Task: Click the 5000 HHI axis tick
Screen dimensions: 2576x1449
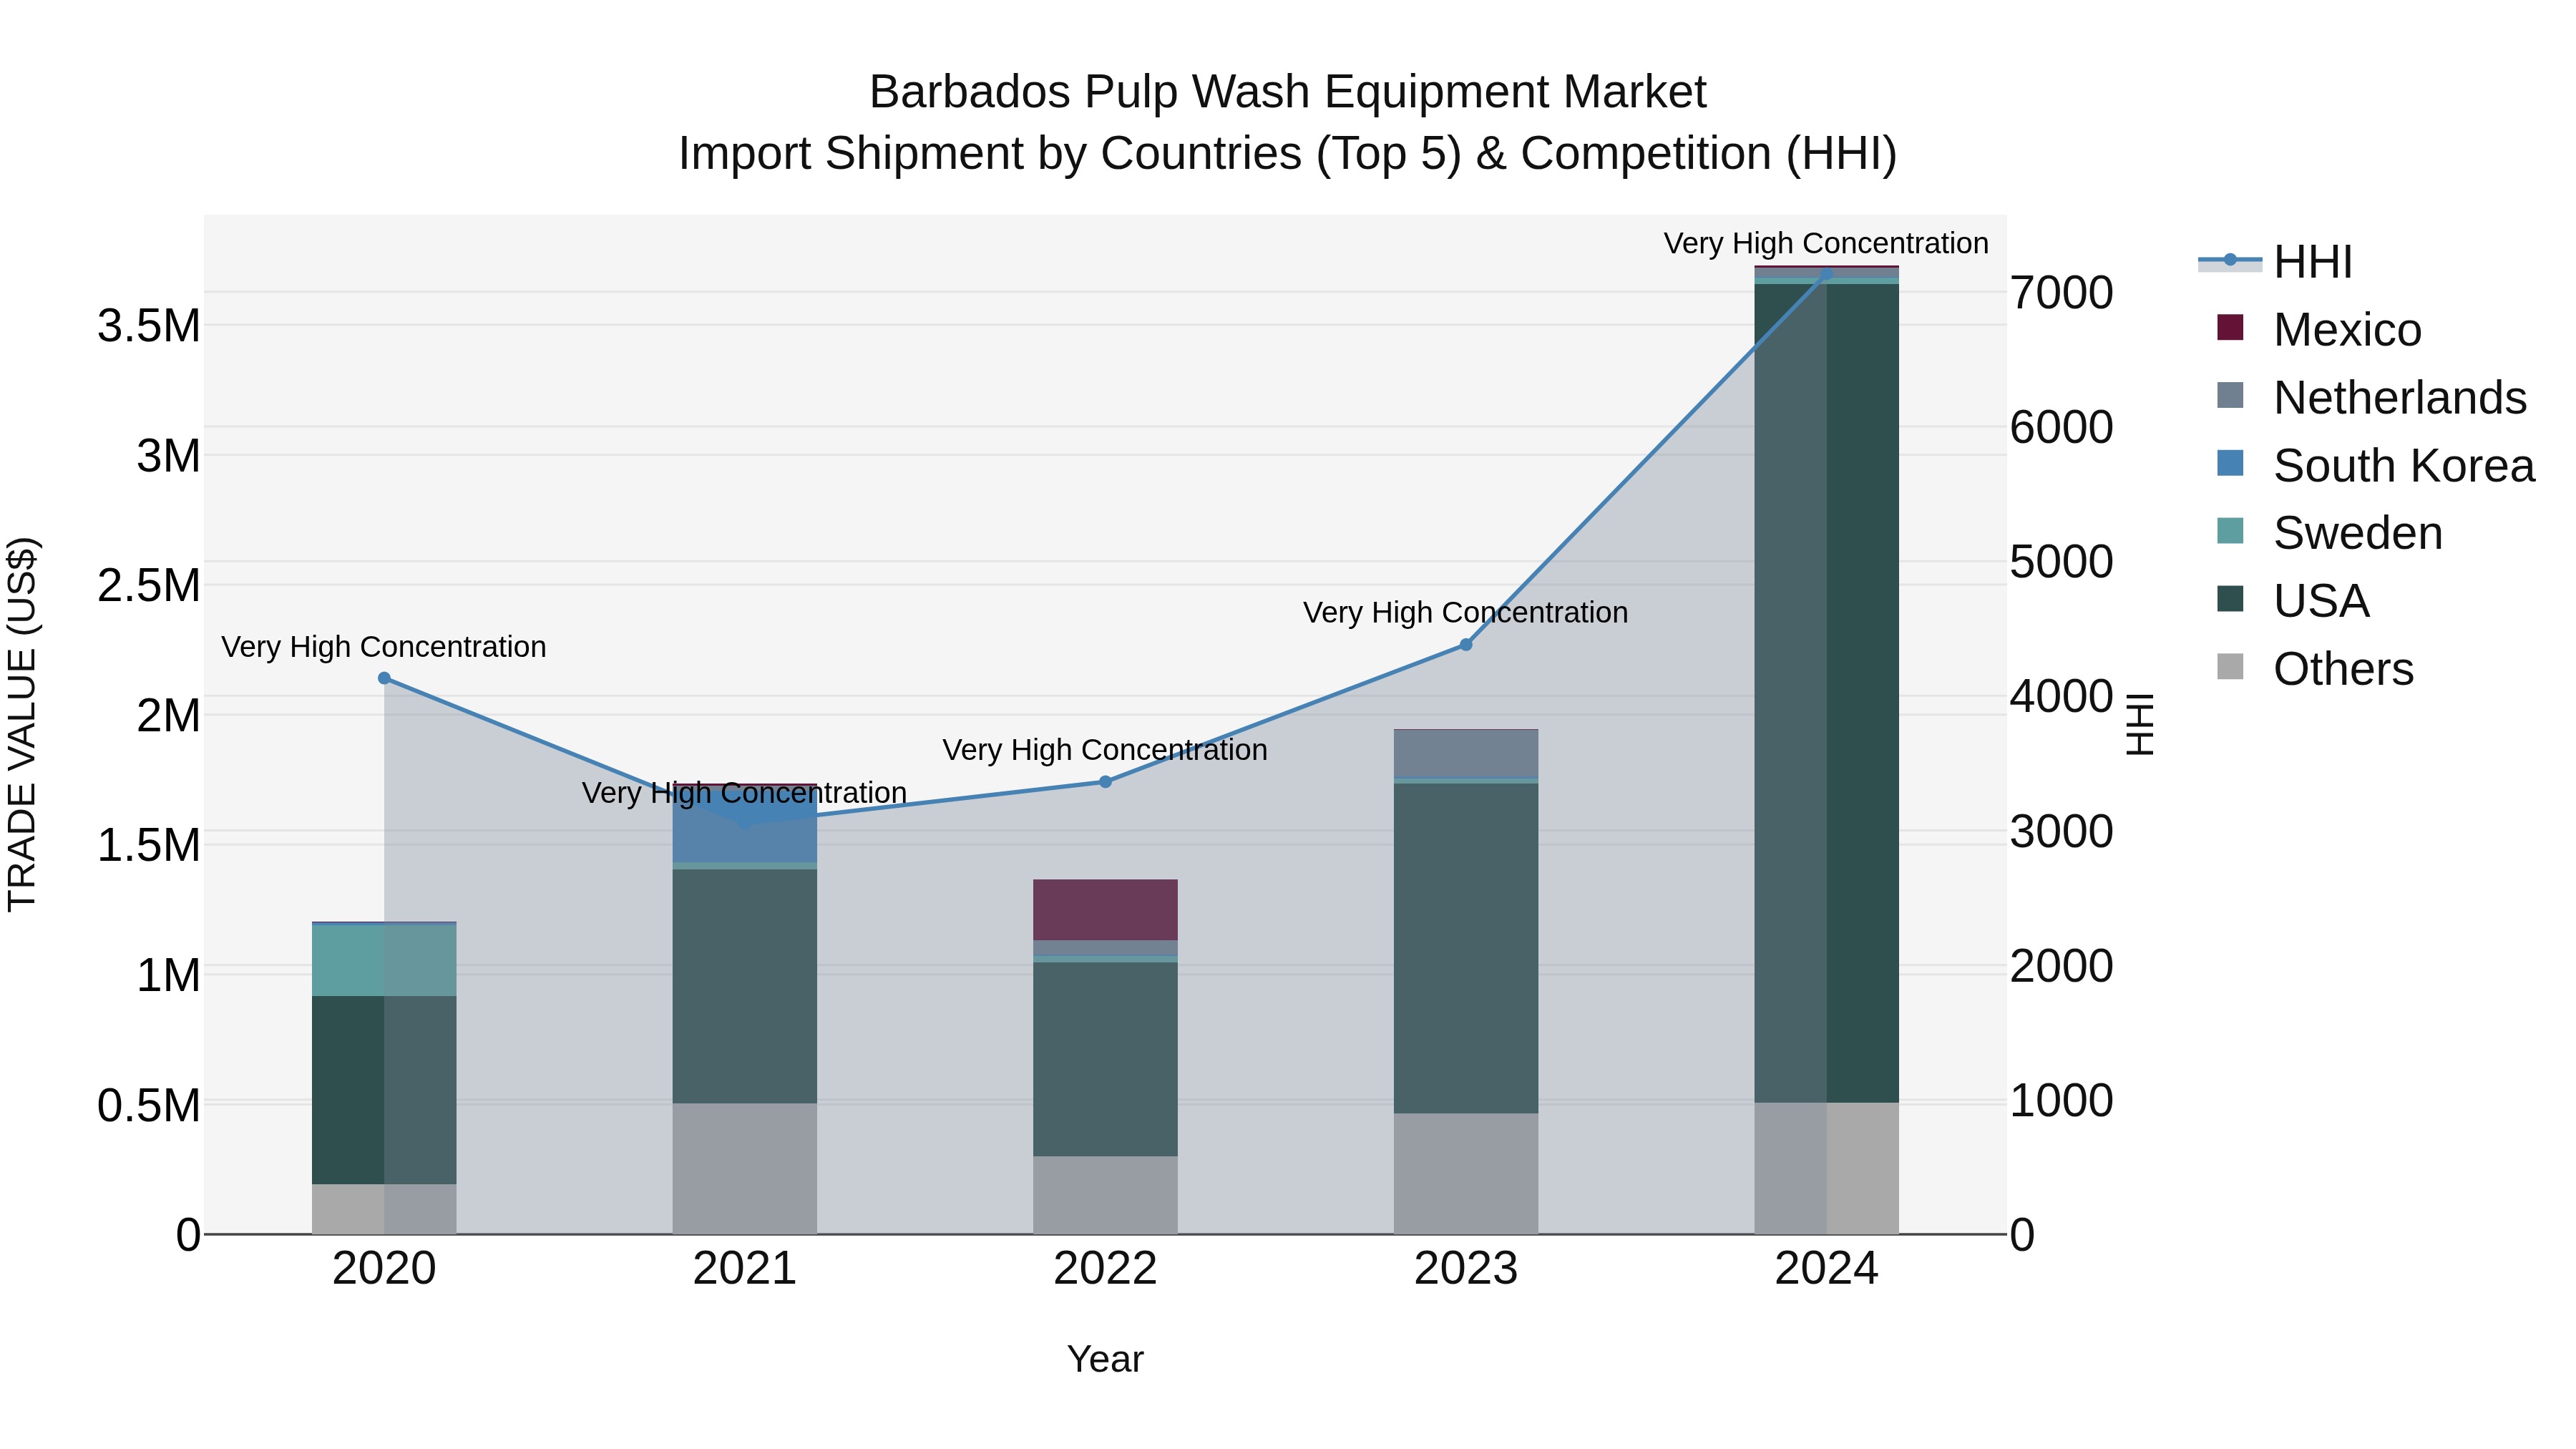Action: coord(2062,562)
